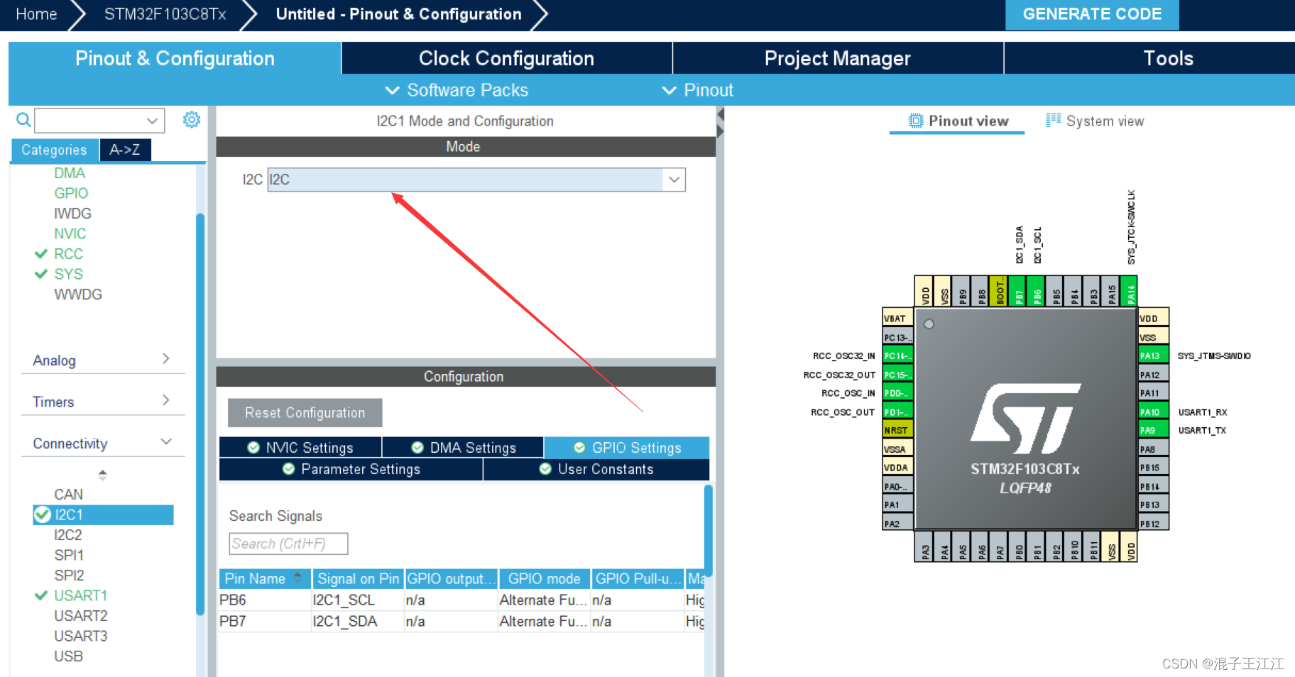This screenshot has width=1295, height=677.
Task: Click the PA12 pin on the chip
Action: click(1153, 375)
